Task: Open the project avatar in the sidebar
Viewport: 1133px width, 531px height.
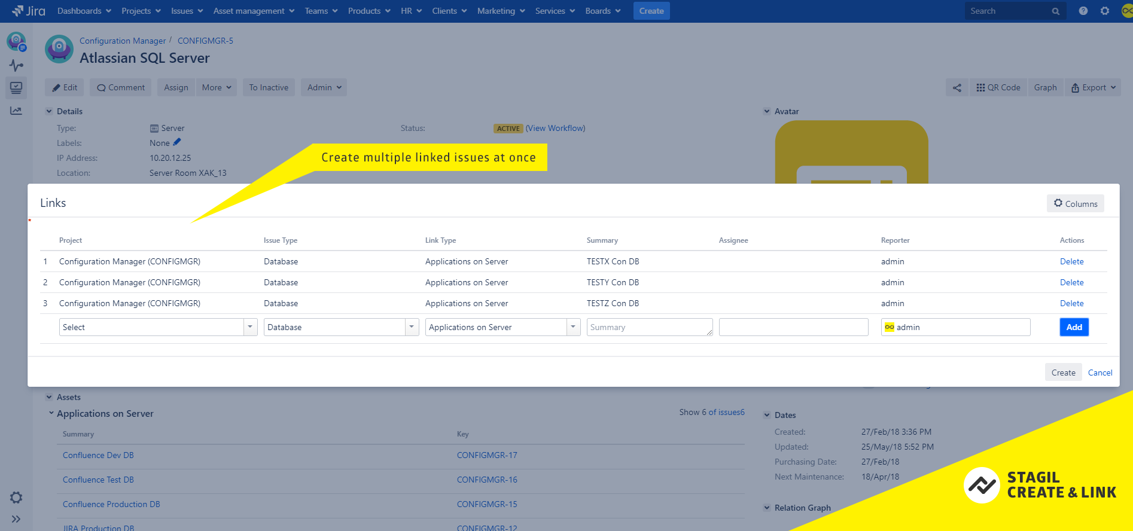Action: click(x=16, y=42)
